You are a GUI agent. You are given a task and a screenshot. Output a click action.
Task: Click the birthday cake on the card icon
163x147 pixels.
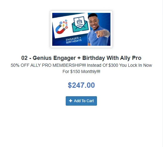coord(79,22)
